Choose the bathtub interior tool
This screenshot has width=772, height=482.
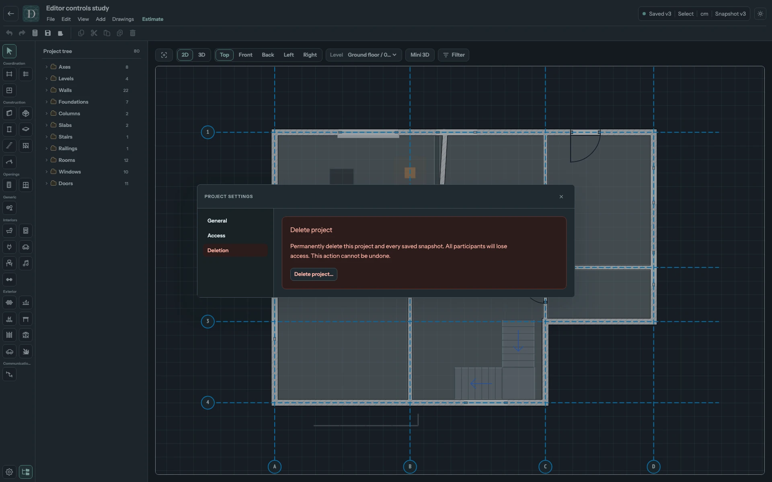[x=9, y=231]
